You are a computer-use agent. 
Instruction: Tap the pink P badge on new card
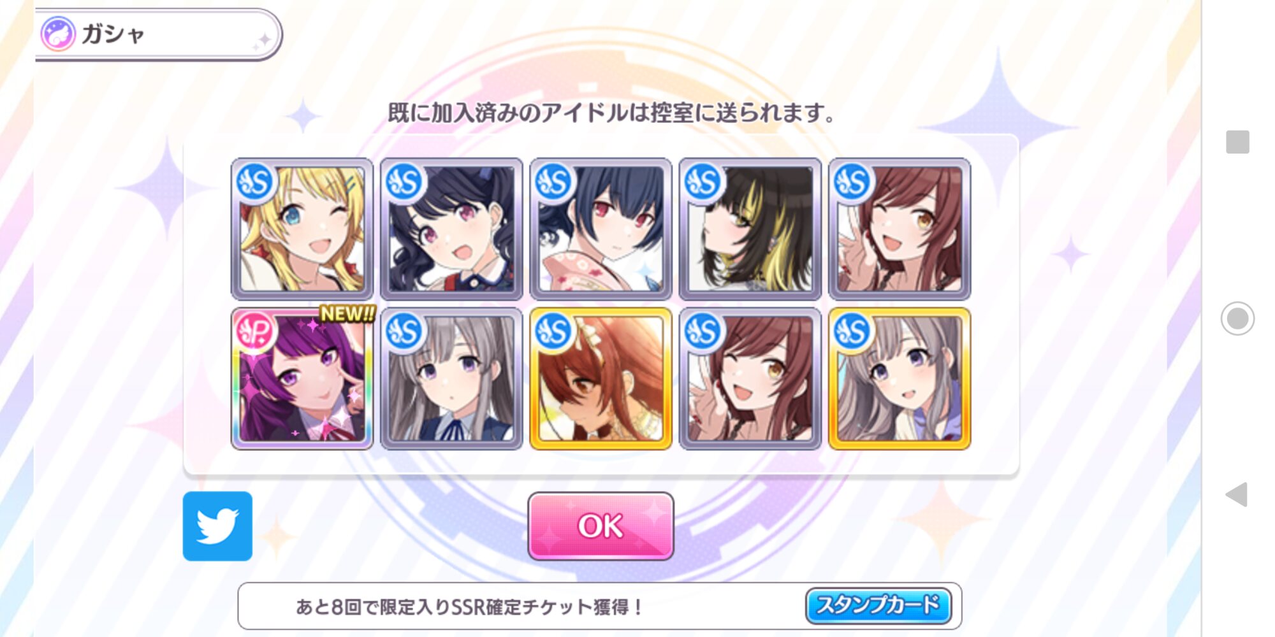coord(255,331)
